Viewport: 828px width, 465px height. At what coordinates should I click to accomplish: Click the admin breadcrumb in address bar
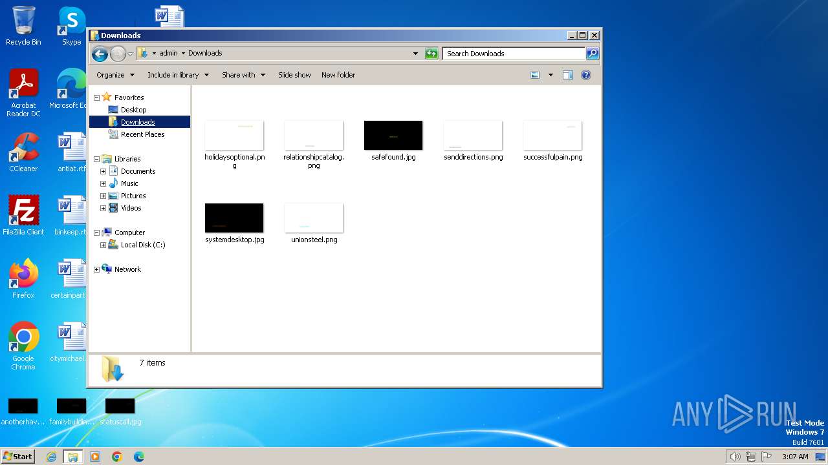pos(168,53)
